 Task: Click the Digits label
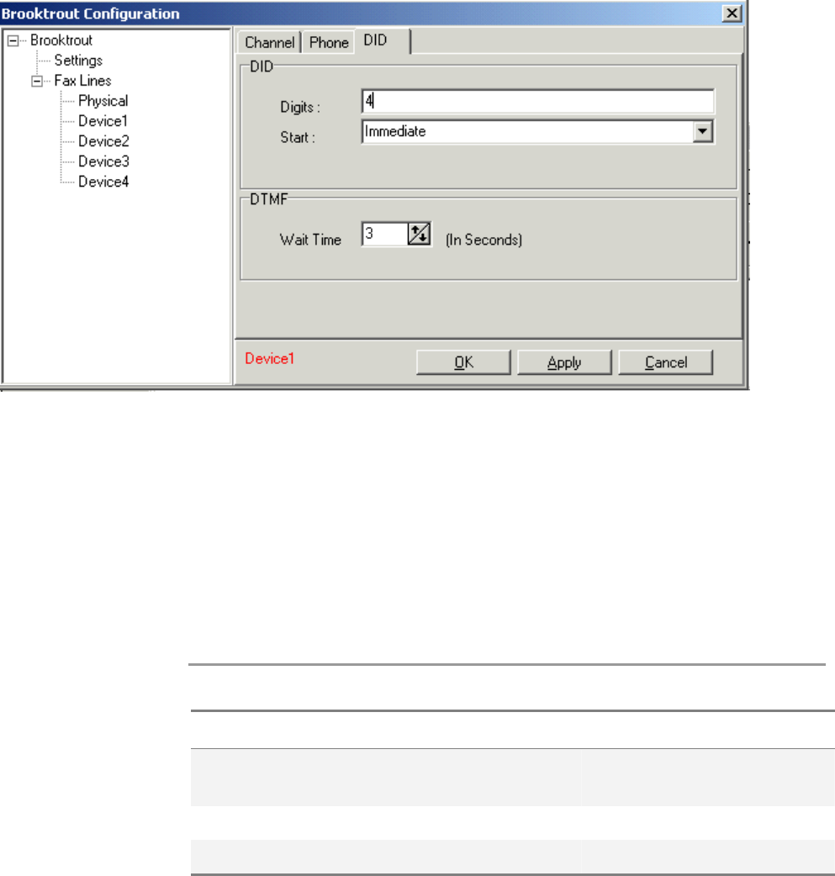(x=300, y=107)
